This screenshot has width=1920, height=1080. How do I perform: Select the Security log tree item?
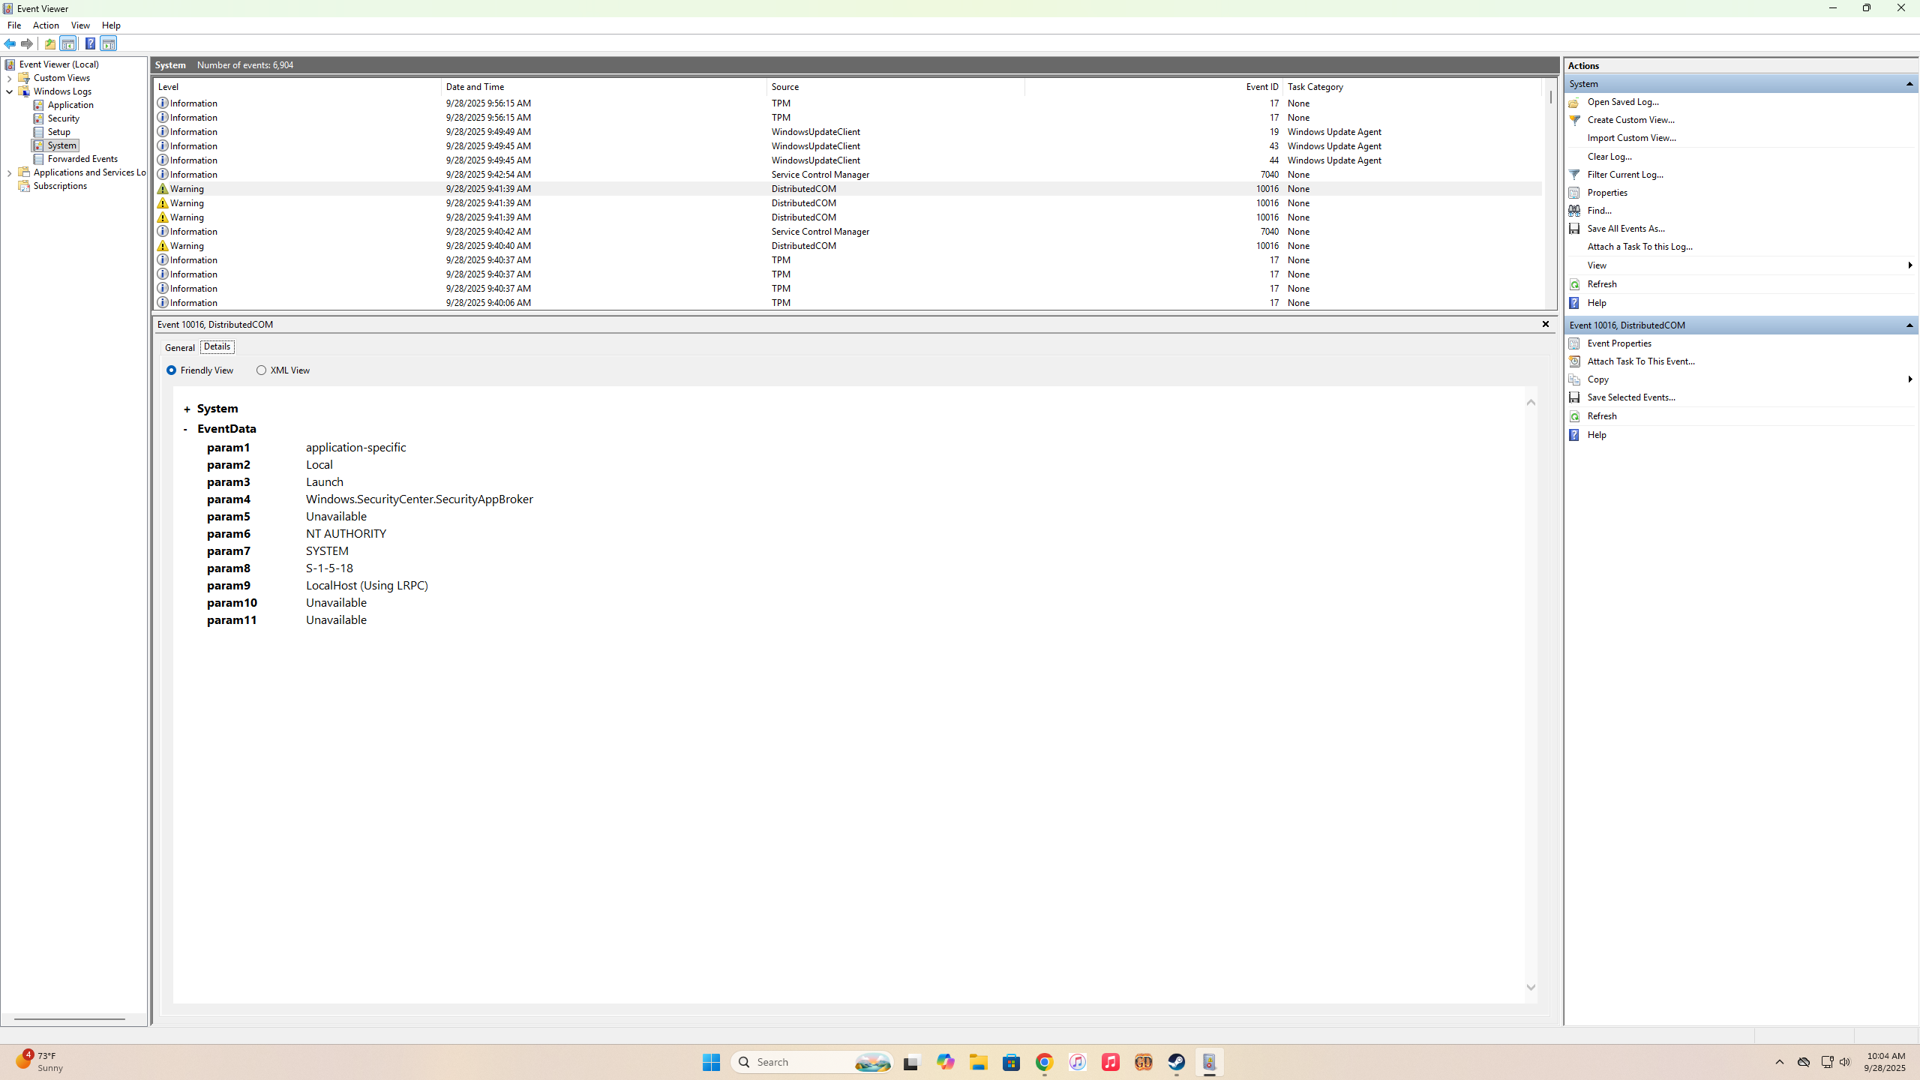pyautogui.click(x=63, y=118)
